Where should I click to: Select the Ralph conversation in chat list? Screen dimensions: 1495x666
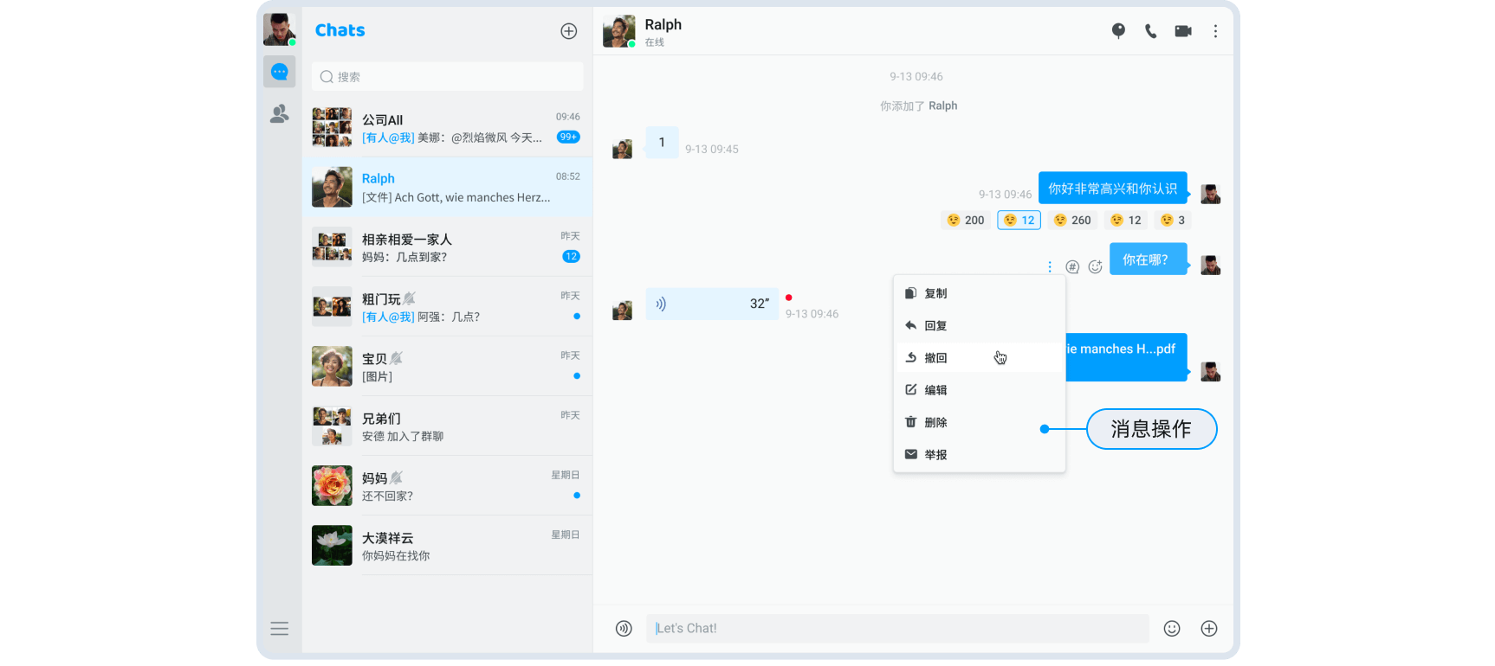point(447,187)
